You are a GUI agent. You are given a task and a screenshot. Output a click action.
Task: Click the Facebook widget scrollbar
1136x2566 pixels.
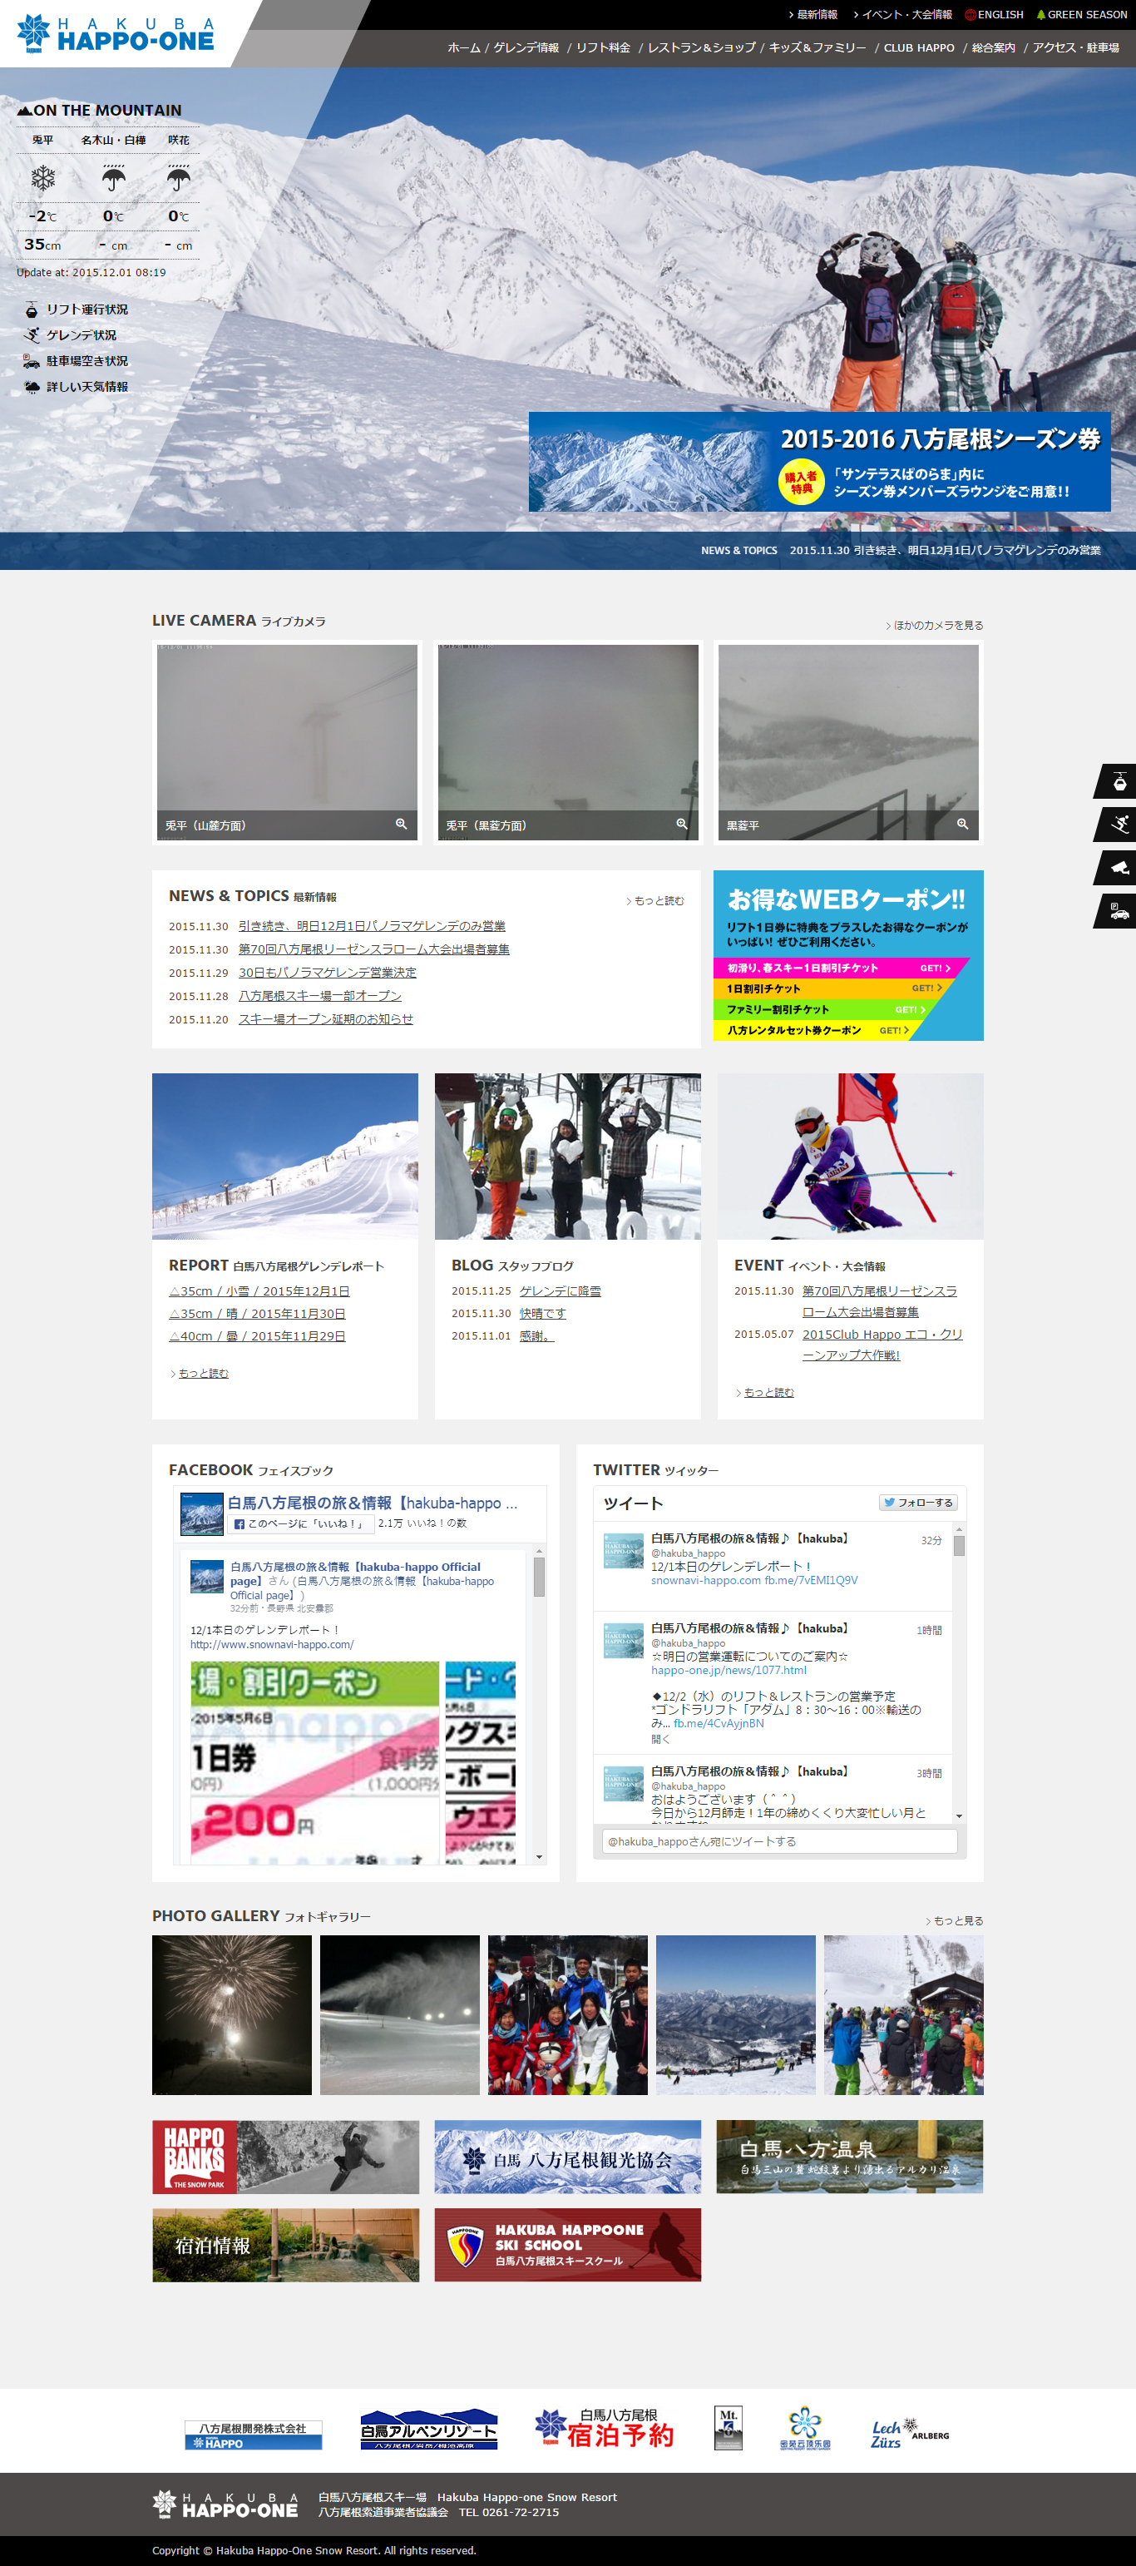point(539,1703)
